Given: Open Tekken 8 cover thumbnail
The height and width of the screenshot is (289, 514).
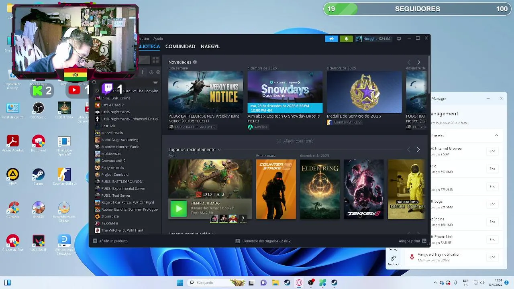Looking at the screenshot, I should (364, 189).
